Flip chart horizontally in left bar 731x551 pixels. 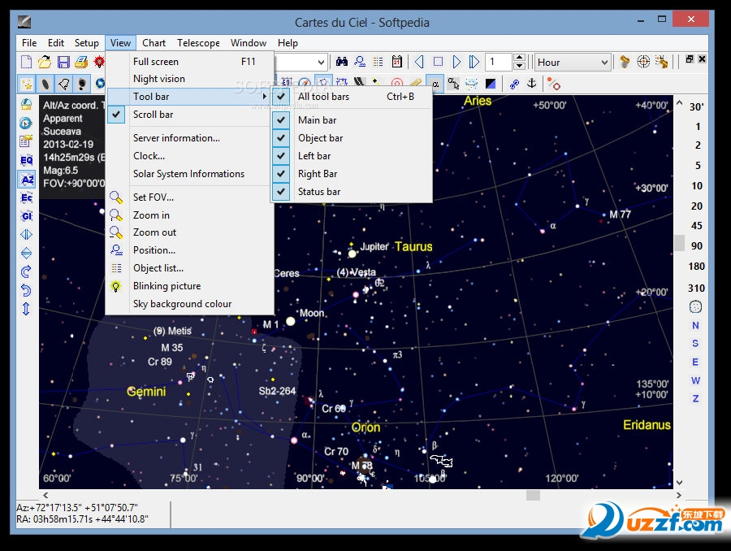[27, 235]
